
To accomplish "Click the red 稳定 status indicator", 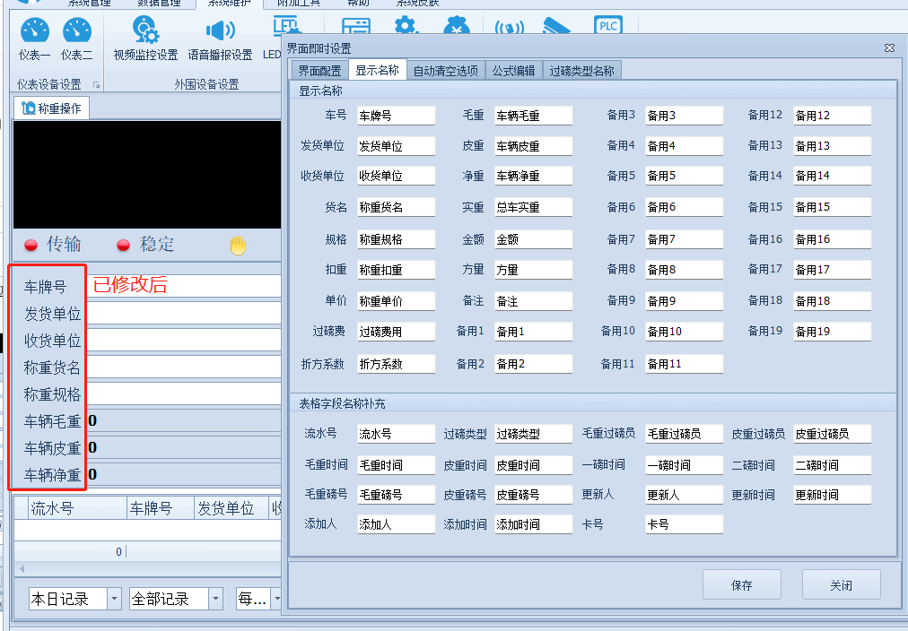I will coord(124,245).
